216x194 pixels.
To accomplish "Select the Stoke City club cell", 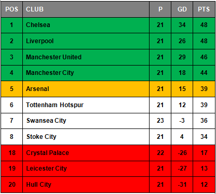I will [x=86, y=137].
